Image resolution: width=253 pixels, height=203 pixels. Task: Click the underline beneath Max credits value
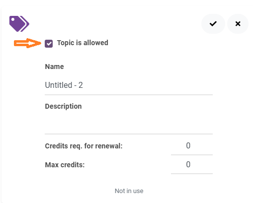coord(192,174)
